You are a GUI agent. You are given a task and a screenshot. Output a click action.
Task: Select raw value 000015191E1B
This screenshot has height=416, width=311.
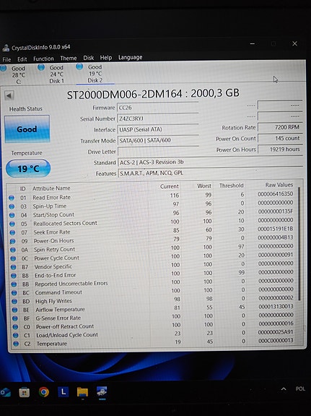click(276, 229)
